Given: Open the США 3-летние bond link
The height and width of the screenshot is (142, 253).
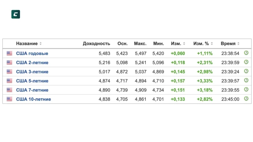Looking at the screenshot, I should (x=32, y=72).
